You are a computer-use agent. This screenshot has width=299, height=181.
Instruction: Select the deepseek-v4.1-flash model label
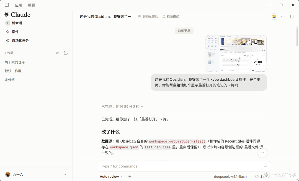point(230,177)
